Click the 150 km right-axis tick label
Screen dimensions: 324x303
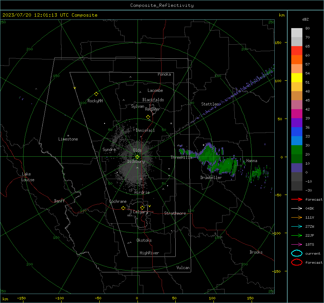click(278, 43)
